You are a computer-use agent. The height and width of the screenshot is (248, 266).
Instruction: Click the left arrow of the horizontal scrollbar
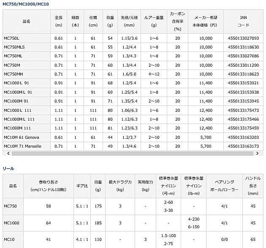click(8, 154)
